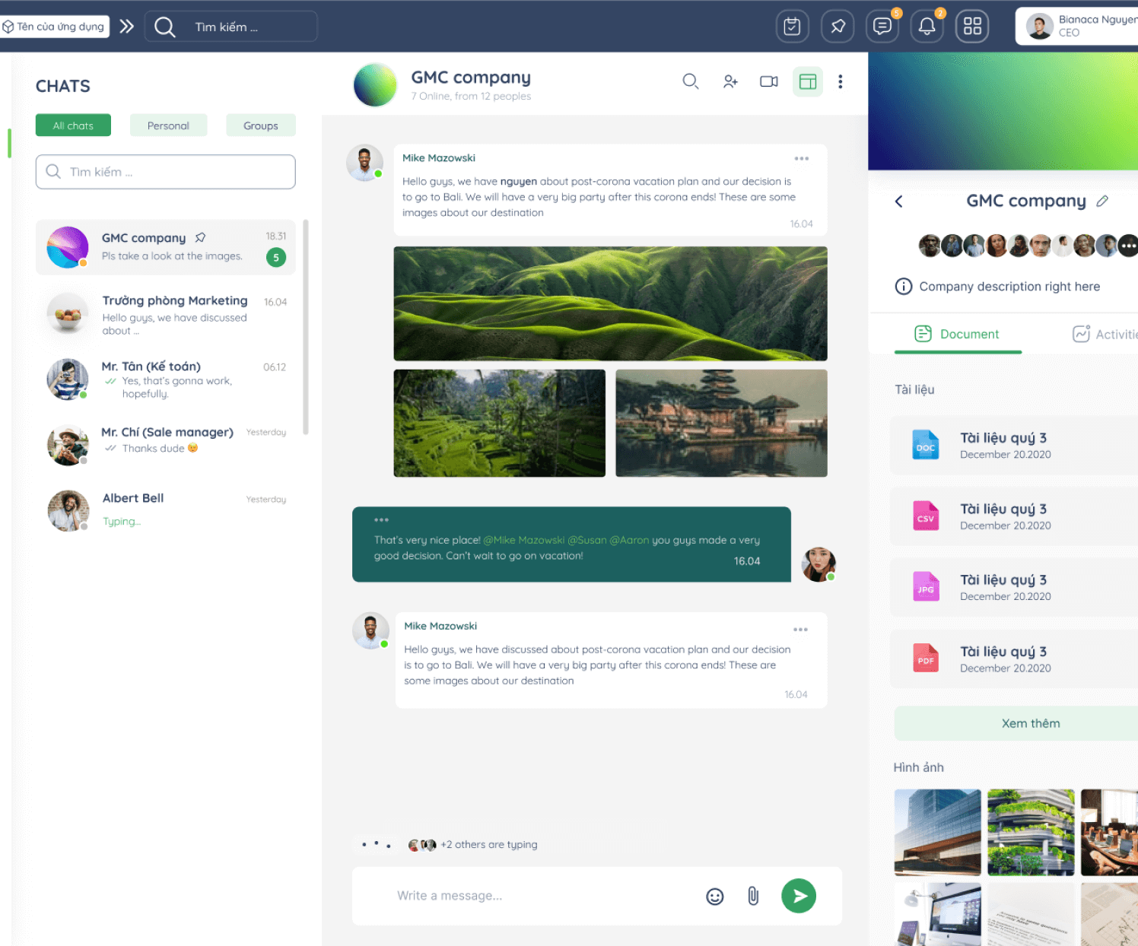Viewport: 1138px width, 946px height.
Task: Send the typed message with the arrow button
Action: pos(798,896)
